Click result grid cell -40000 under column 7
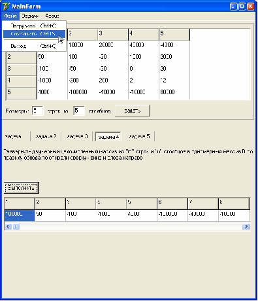 click(203, 215)
